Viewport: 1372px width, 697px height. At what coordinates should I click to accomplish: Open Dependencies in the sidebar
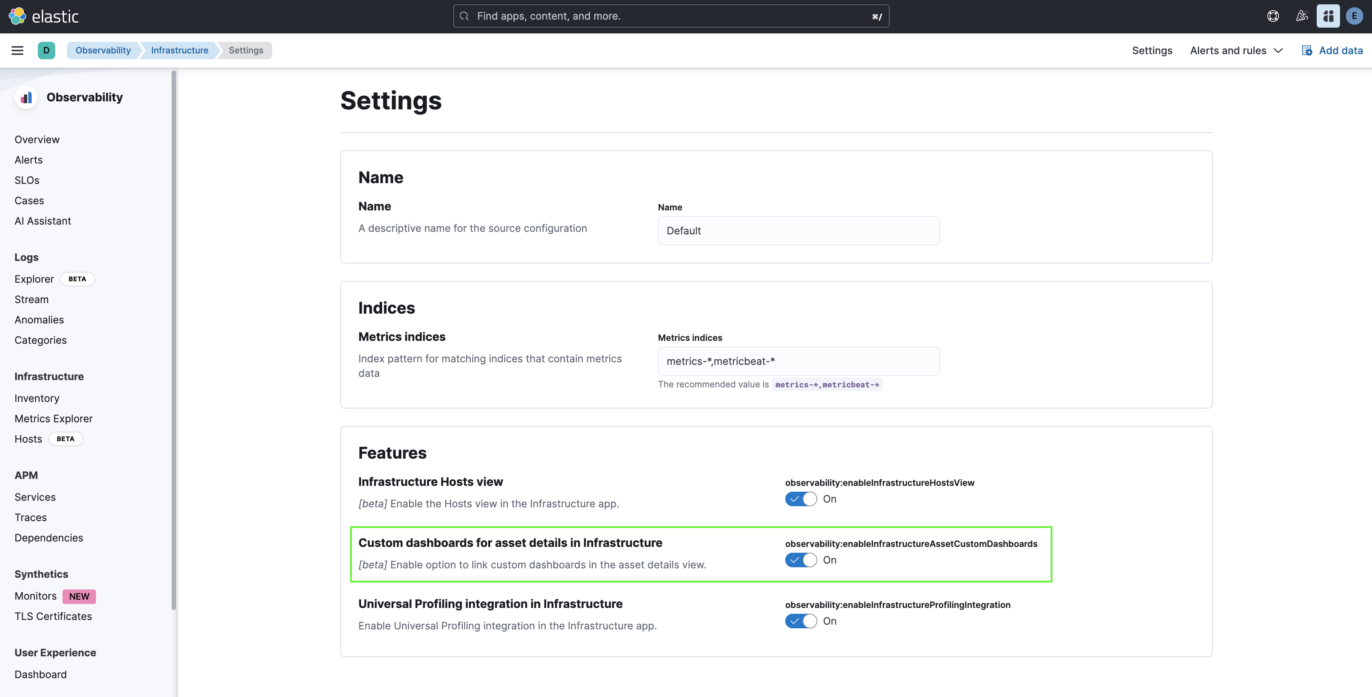click(49, 538)
